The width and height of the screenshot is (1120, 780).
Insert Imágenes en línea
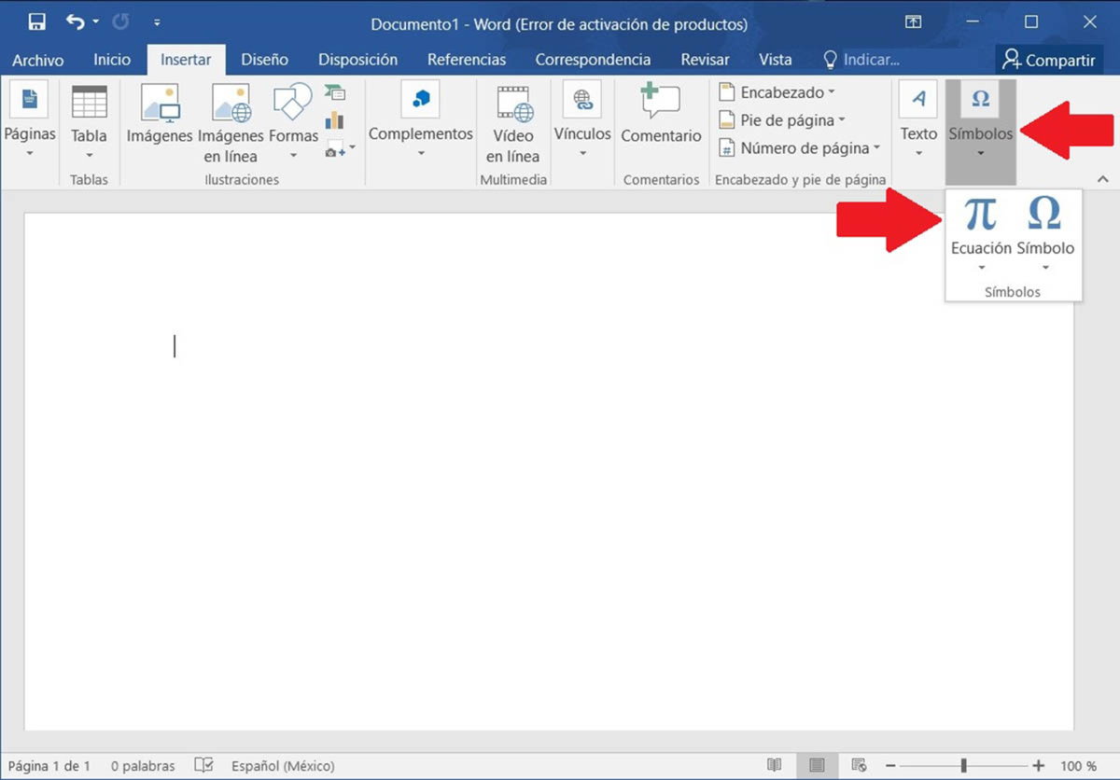[231, 122]
